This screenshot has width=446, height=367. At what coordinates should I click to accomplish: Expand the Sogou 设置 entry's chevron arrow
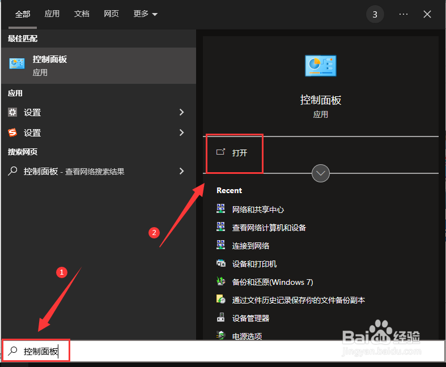click(182, 133)
